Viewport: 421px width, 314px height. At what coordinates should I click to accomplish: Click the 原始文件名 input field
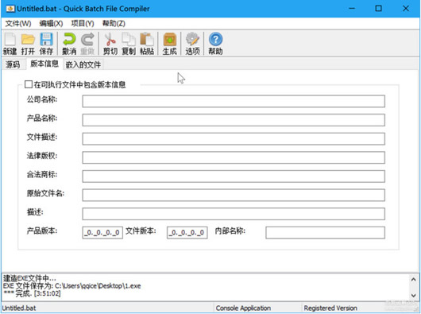pos(234,196)
